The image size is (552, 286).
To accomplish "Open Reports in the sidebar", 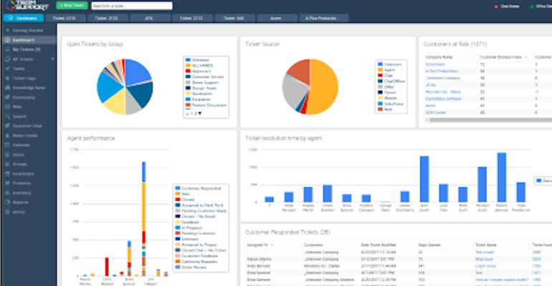I will 20,202.
